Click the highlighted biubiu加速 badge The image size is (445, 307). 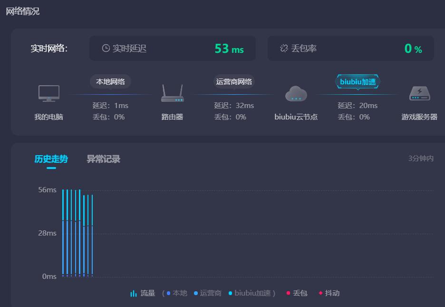(x=358, y=82)
